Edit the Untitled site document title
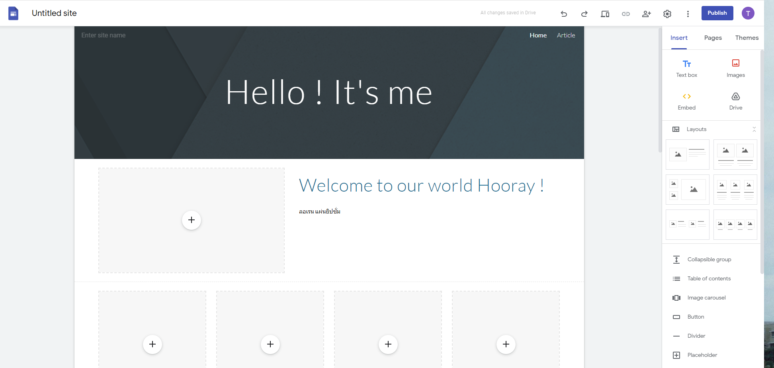Image resolution: width=774 pixels, height=368 pixels. tap(54, 13)
